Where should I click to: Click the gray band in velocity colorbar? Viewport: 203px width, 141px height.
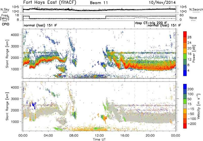pyautogui.click(x=185, y=106)
